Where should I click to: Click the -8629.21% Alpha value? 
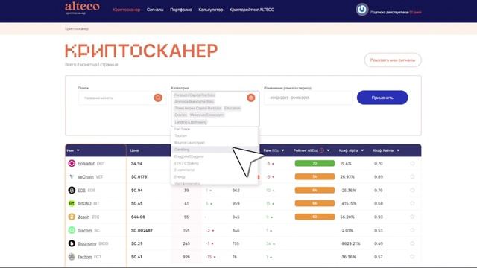pos(350,243)
